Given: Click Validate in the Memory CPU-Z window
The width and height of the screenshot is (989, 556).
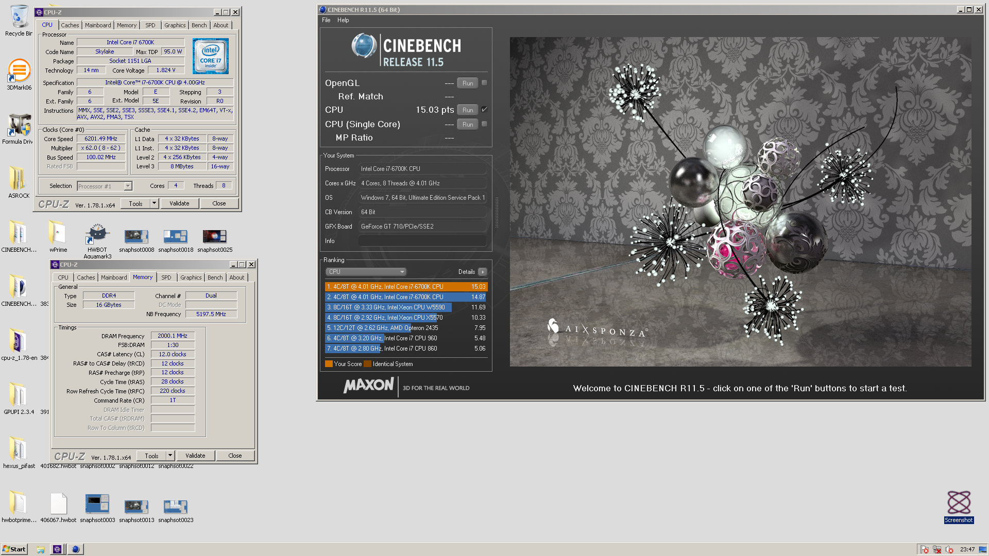Looking at the screenshot, I should click(195, 456).
